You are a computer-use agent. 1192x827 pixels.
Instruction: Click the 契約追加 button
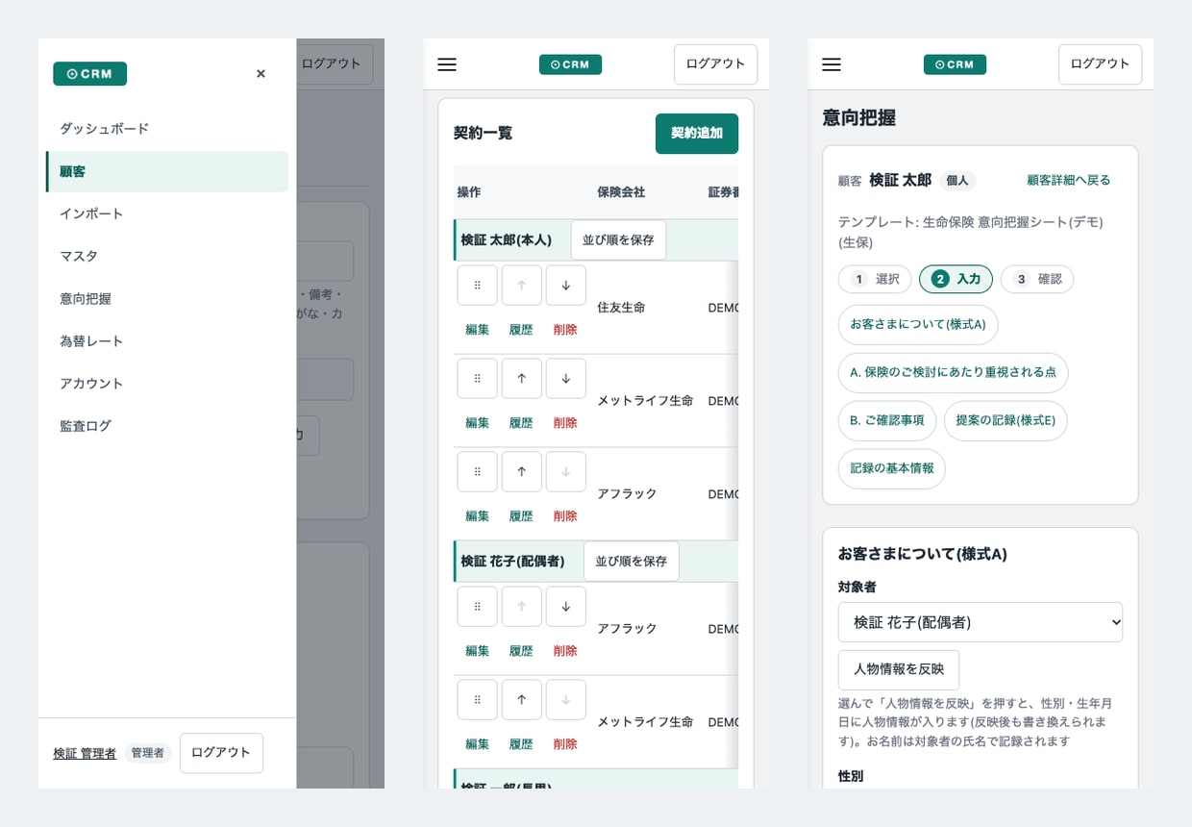(697, 134)
